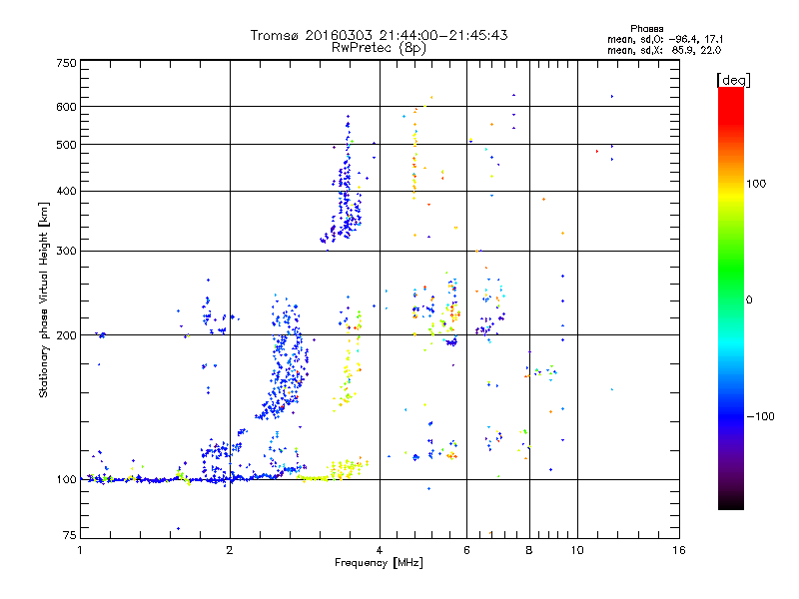Click the 'Phases' header text
799x599 pixels.
[646, 29]
